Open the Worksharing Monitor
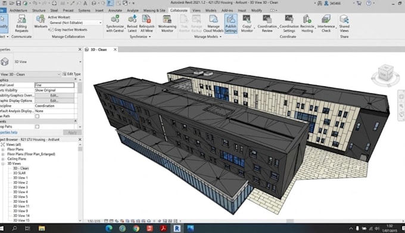Screen dimensions: 405x233 (x=167, y=23)
